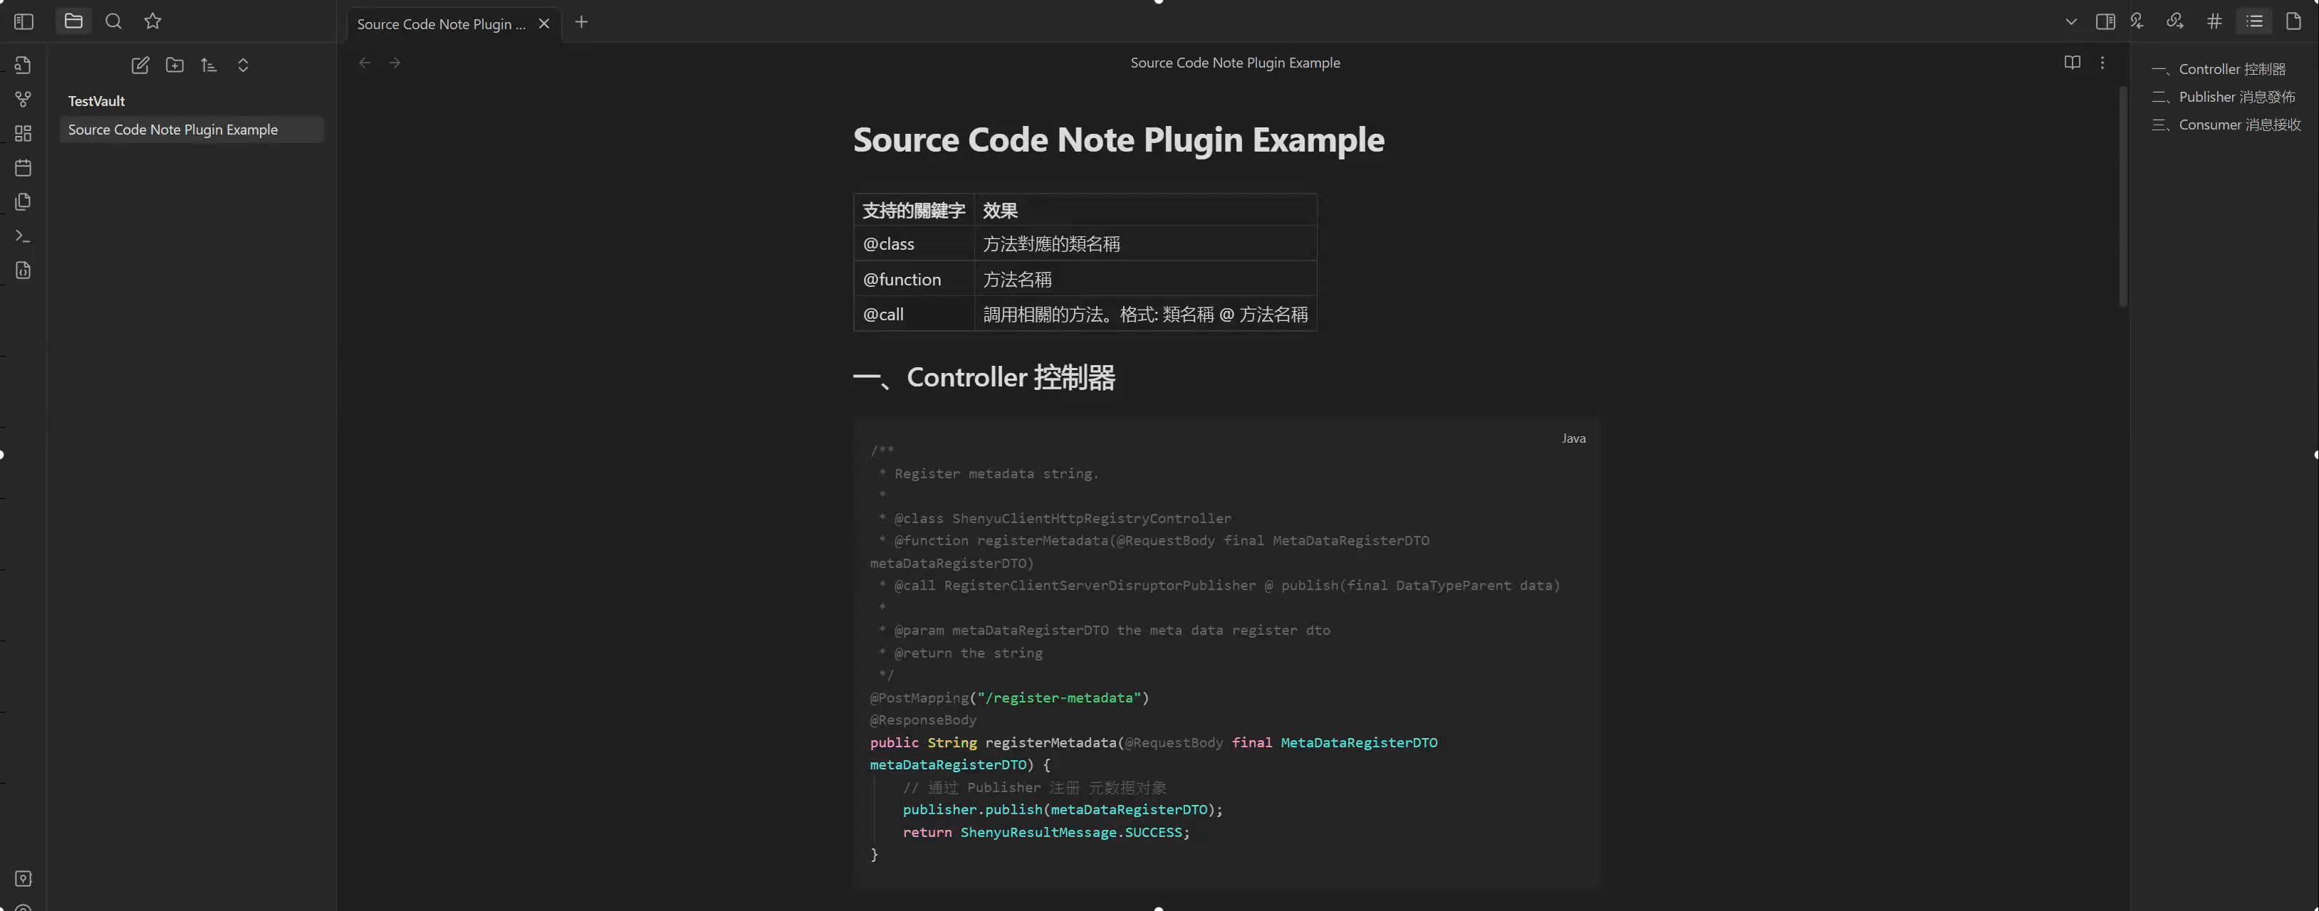
Task: Click the @call RegisterClientServerDisruptorPublisher comment line
Action: (x=1219, y=586)
